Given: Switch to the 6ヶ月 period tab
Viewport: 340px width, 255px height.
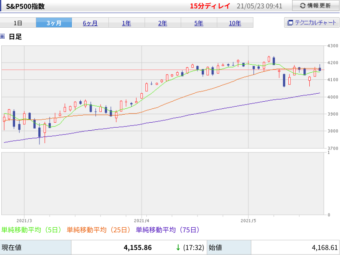Looking at the screenshot, I should click(90, 23).
